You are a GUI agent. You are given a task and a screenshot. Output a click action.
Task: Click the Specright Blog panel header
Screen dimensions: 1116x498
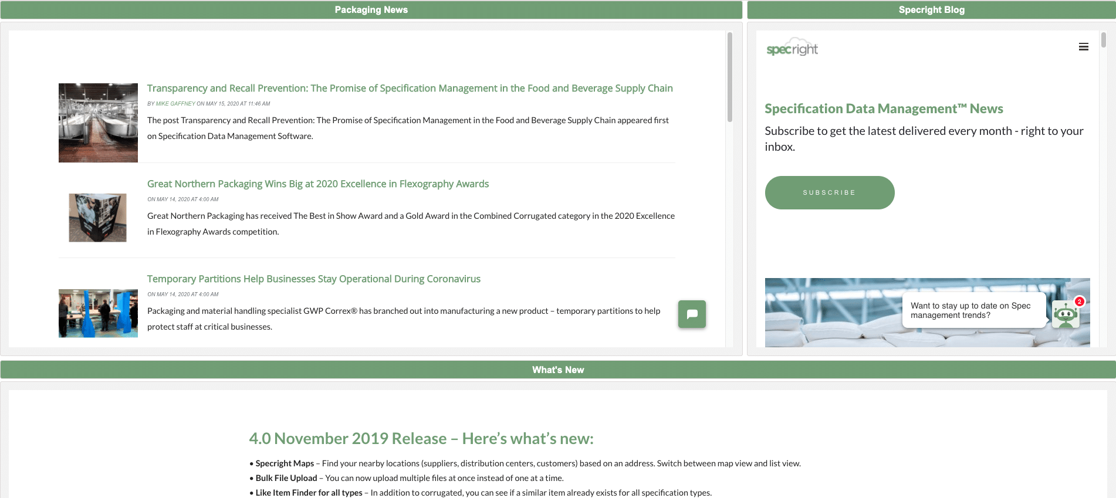(x=931, y=10)
